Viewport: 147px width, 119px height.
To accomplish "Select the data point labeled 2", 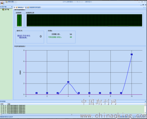I will click(x=68, y=82).
